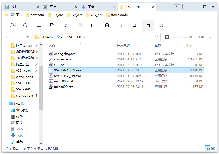219x154 pixels.
Task: Click the Internet Explorer style refresh icon
Action: tap(161, 25)
